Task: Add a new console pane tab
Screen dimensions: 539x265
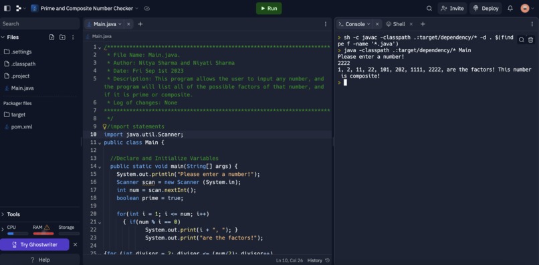Action: tap(423, 24)
